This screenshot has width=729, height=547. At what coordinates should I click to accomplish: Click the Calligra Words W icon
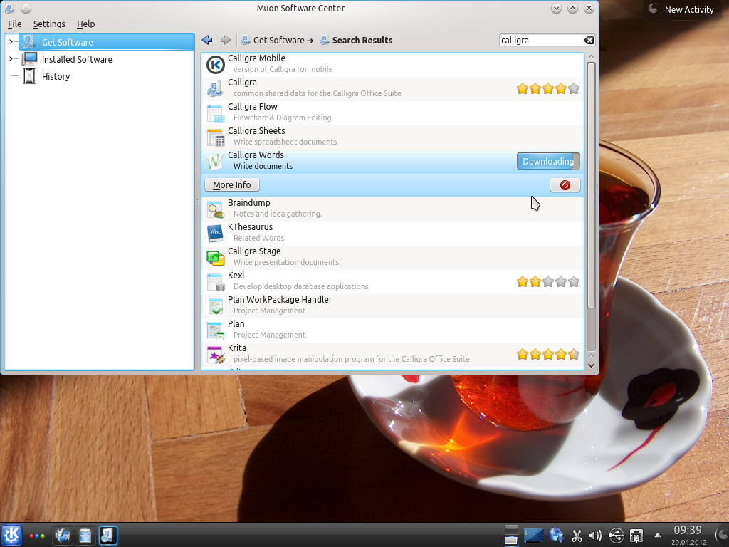[x=215, y=162]
